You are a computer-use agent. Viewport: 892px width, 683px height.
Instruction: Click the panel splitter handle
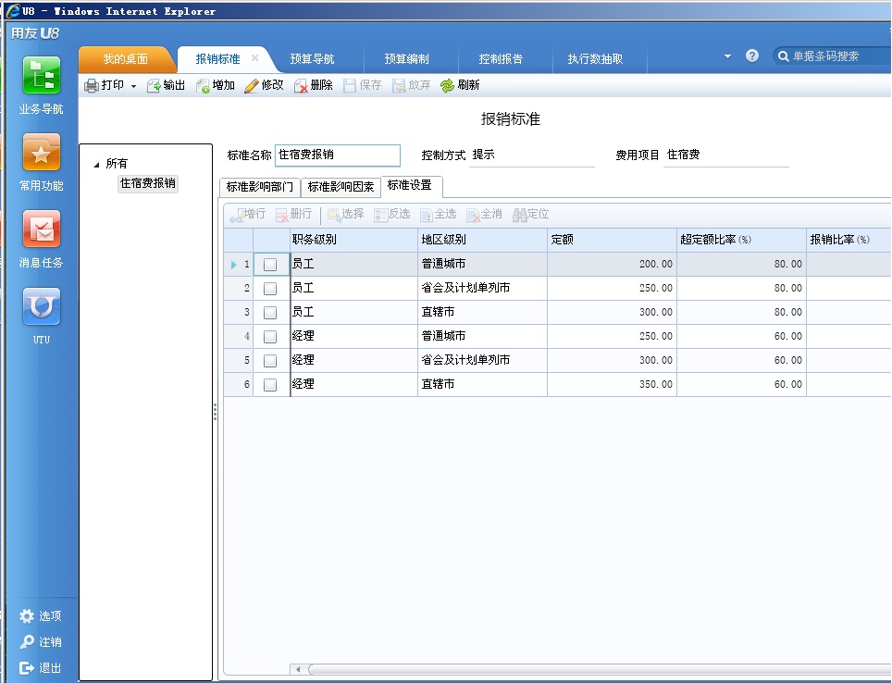tap(215, 412)
